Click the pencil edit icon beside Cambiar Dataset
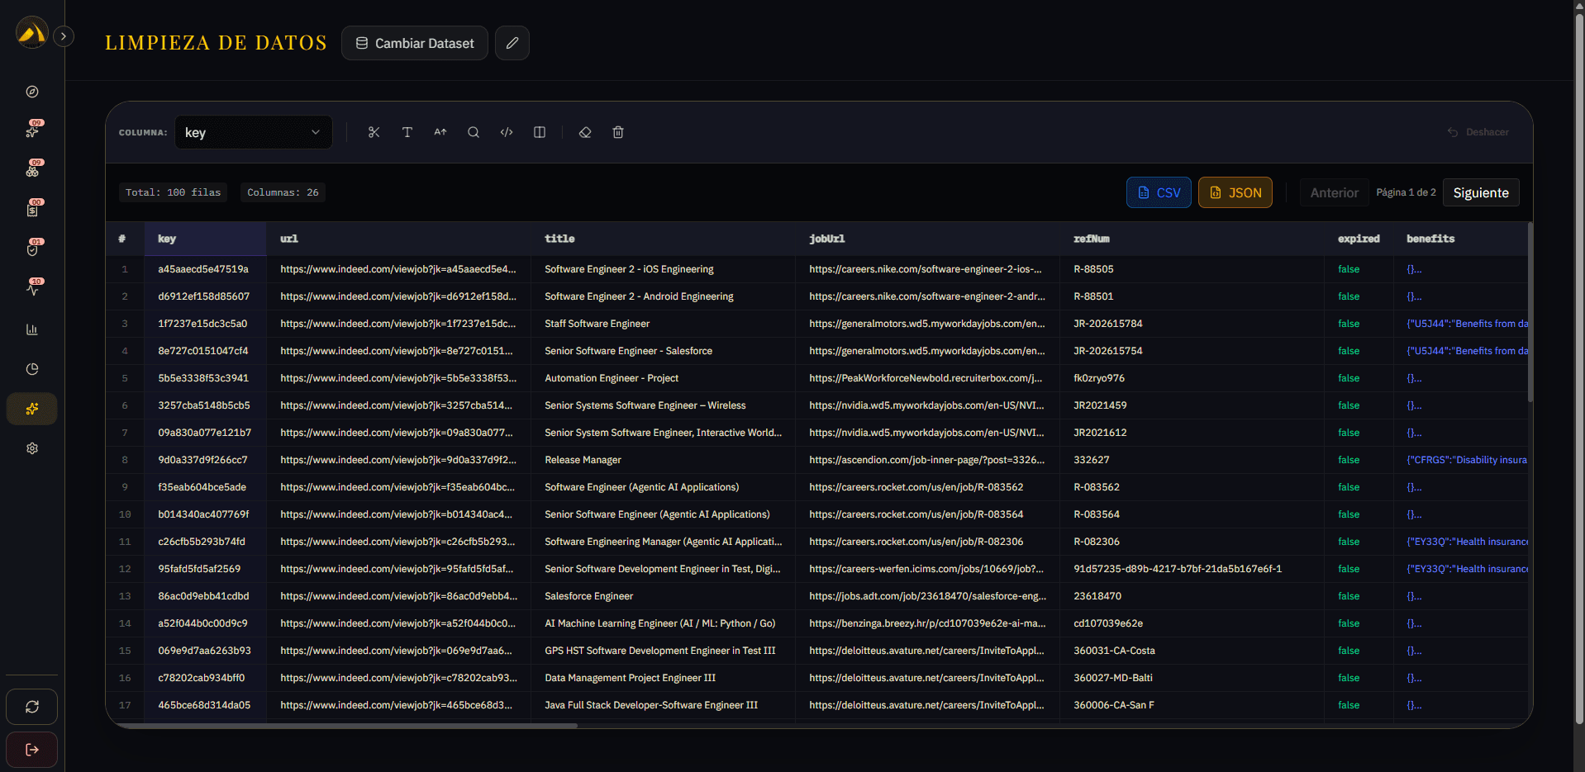 (x=512, y=43)
